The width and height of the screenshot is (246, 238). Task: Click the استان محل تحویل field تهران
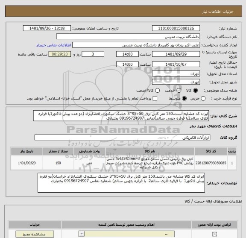click(176, 74)
